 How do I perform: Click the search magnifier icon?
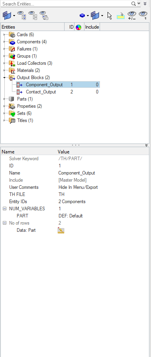click(133, 4)
